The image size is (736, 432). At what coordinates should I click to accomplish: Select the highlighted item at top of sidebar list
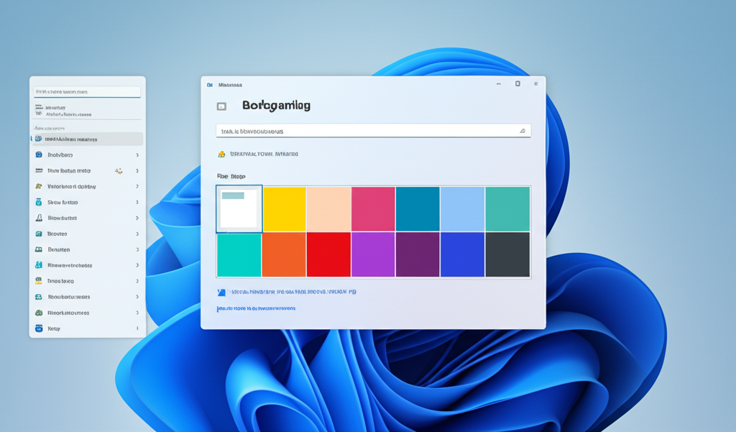point(86,139)
